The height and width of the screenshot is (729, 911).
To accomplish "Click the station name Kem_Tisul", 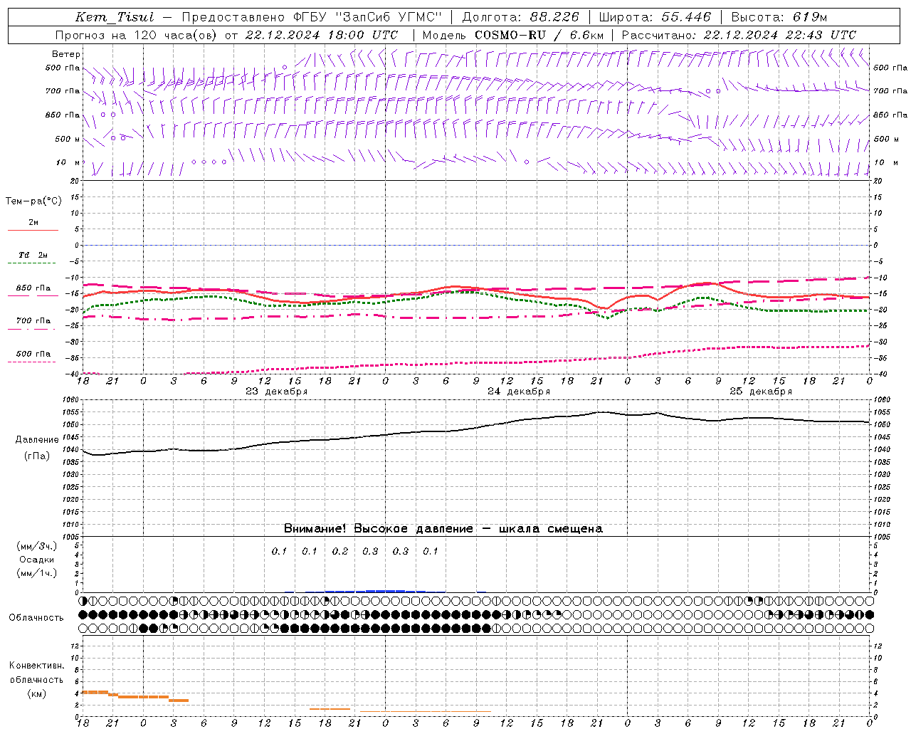I will (x=115, y=17).
